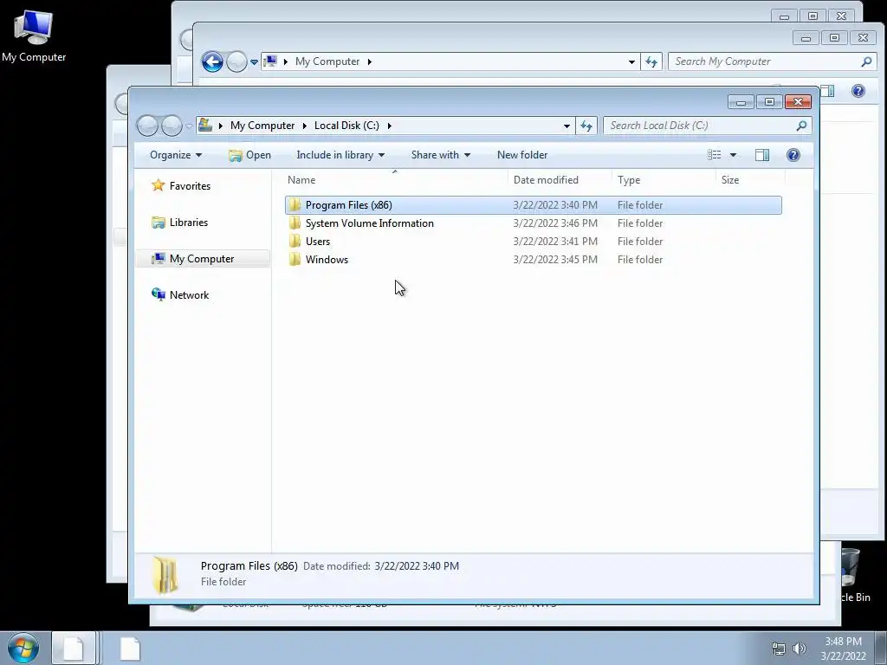Screen dimensions: 887x665
Task: Click the System Volume Information folder icon
Action: [295, 223]
